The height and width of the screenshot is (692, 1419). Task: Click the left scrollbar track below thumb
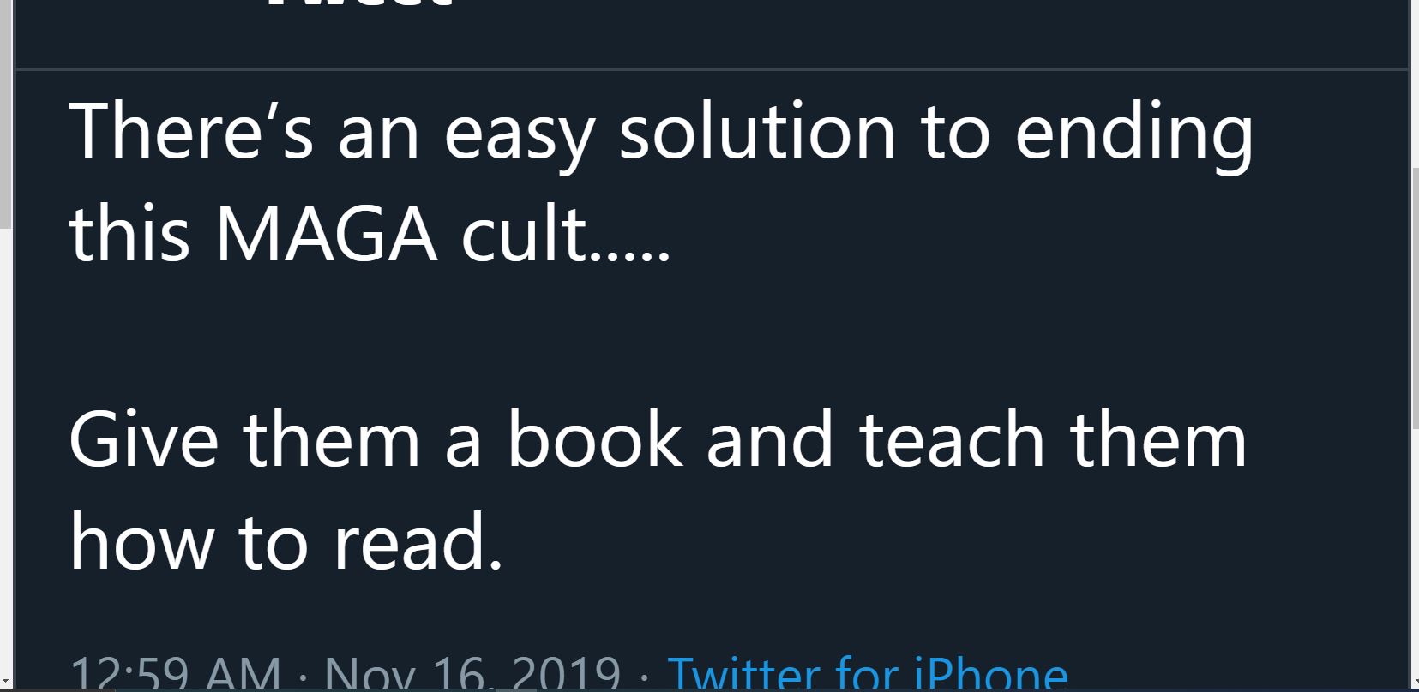point(5,450)
